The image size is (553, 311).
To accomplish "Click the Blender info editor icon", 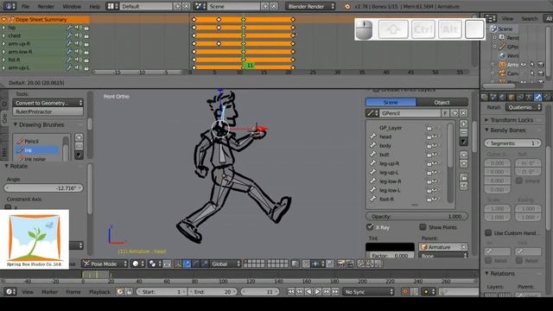I will coord(10,6).
